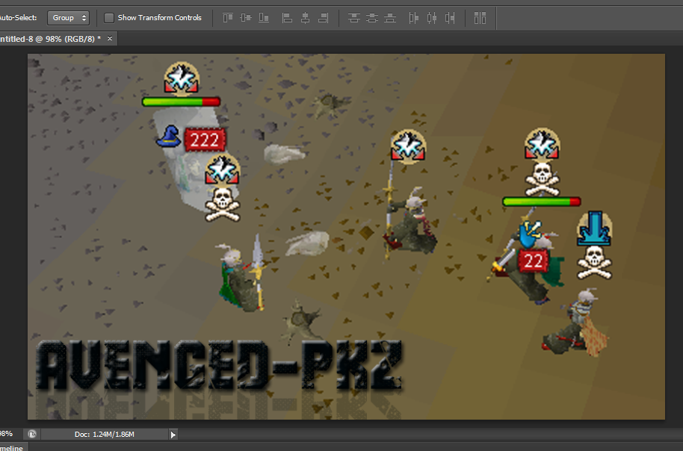Open status bar options arrow menu

(173, 434)
